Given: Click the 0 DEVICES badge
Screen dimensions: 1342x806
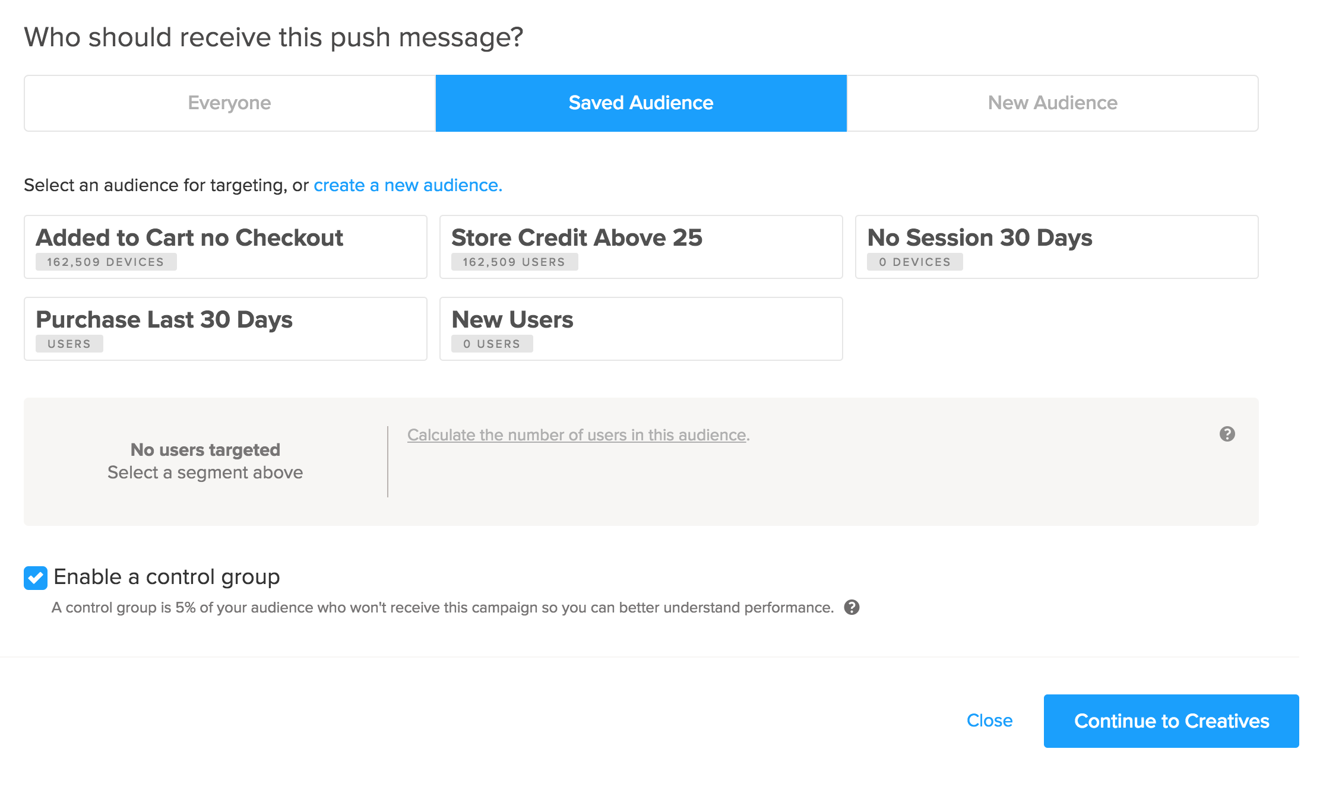Looking at the screenshot, I should (x=914, y=262).
